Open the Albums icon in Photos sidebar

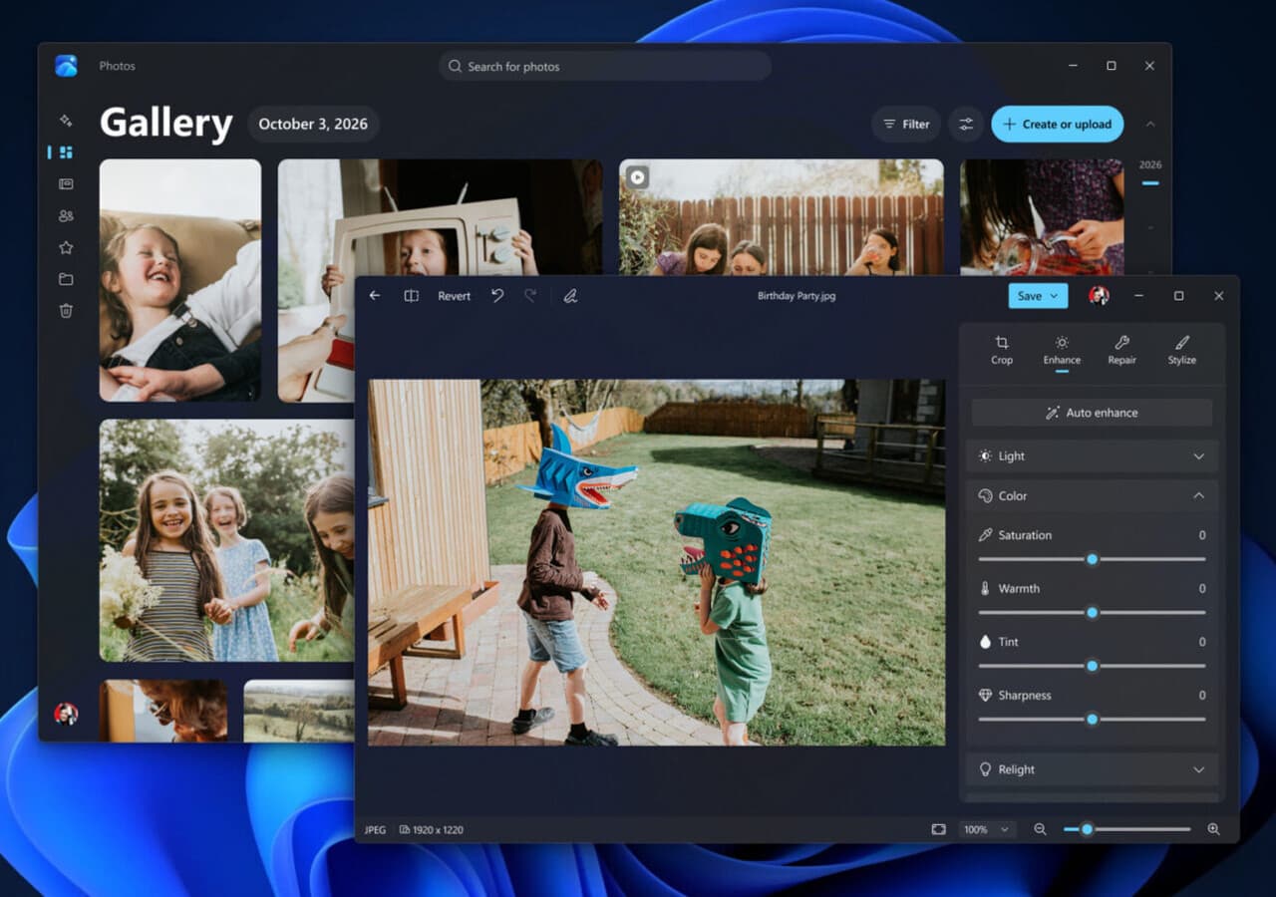click(66, 184)
